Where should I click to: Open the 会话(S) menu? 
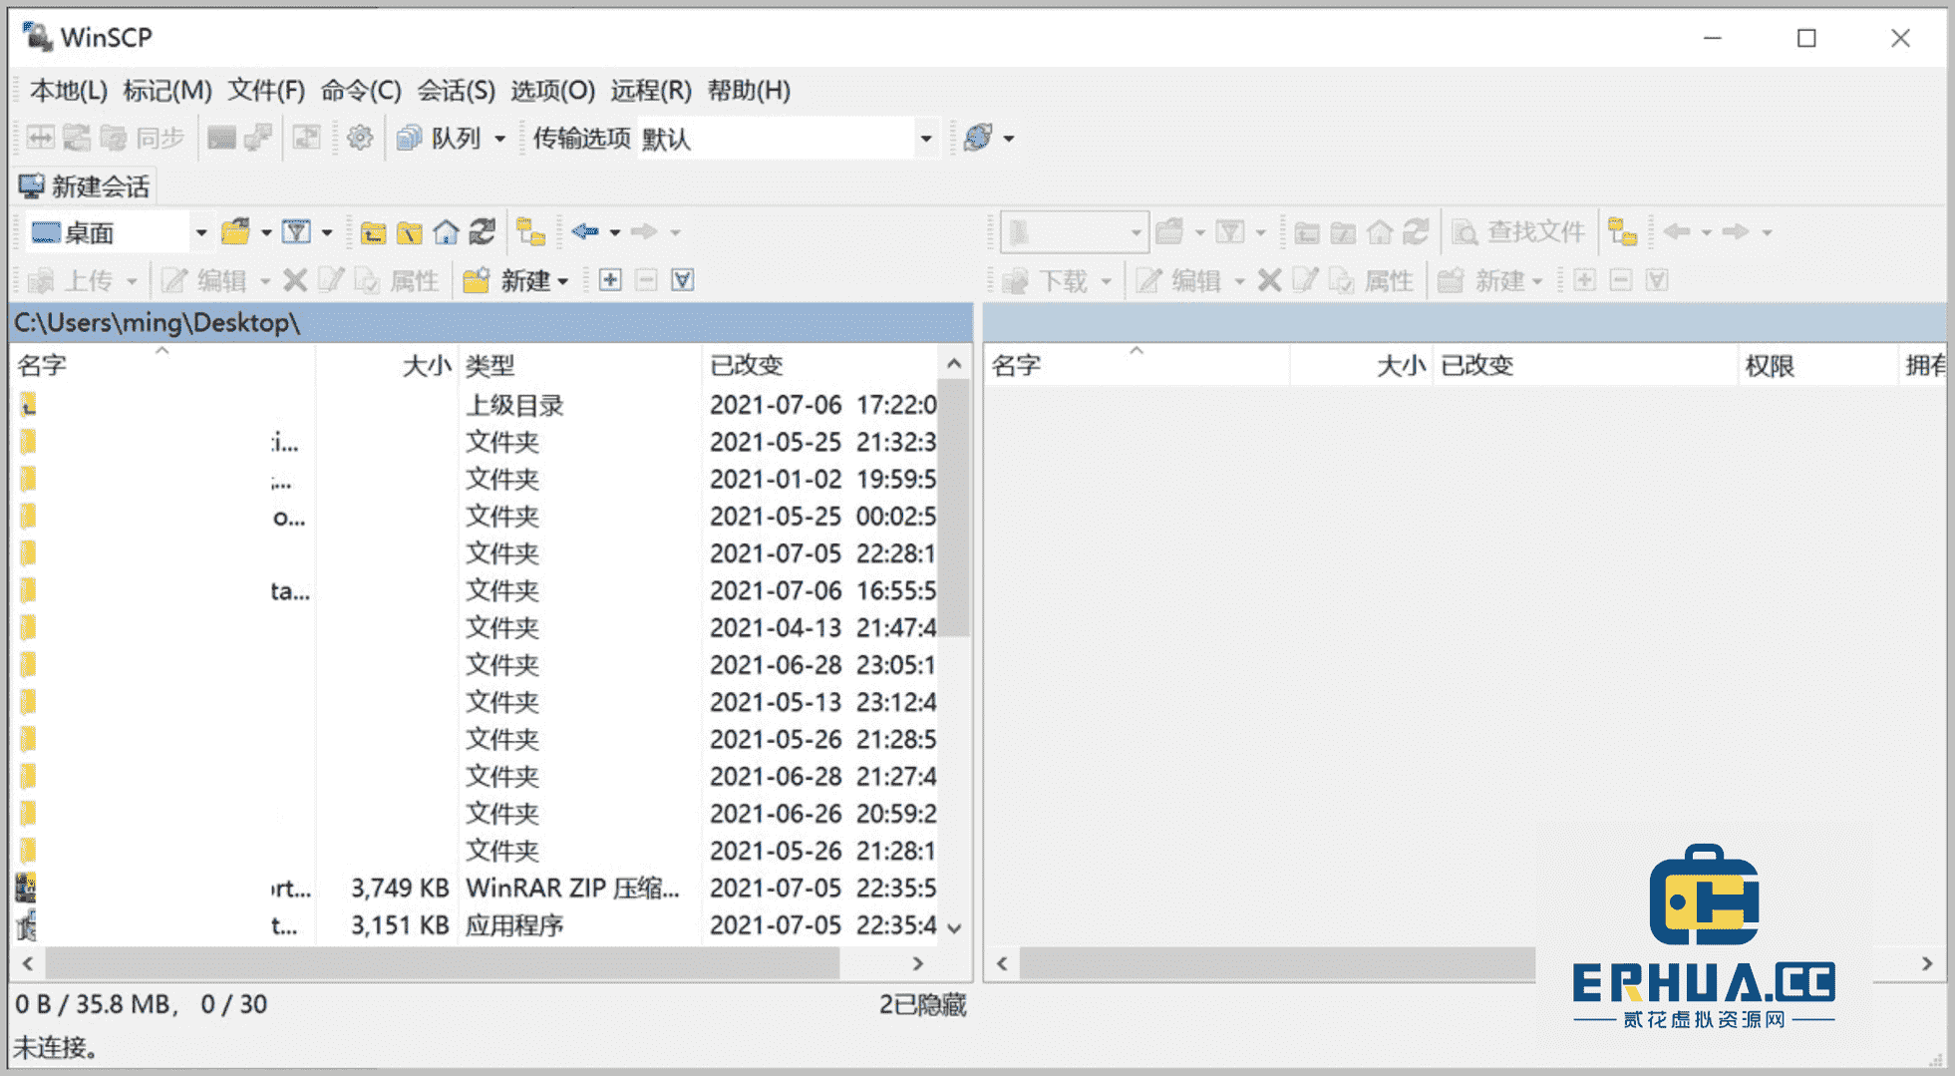pyautogui.click(x=456, y=91)
